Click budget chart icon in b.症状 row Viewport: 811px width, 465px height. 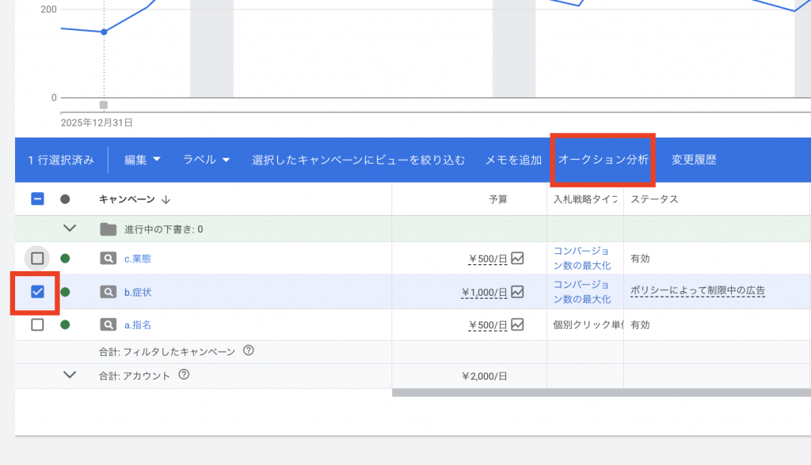tap(517, 292)
